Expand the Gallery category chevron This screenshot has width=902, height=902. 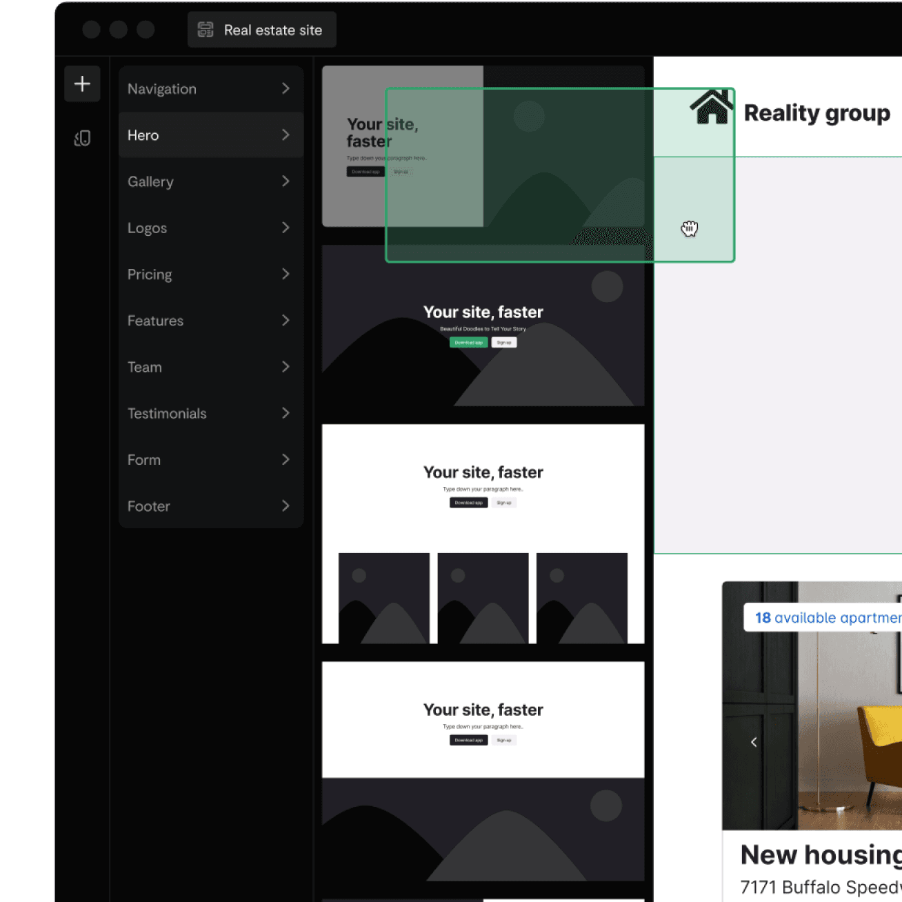pos(285,181)
